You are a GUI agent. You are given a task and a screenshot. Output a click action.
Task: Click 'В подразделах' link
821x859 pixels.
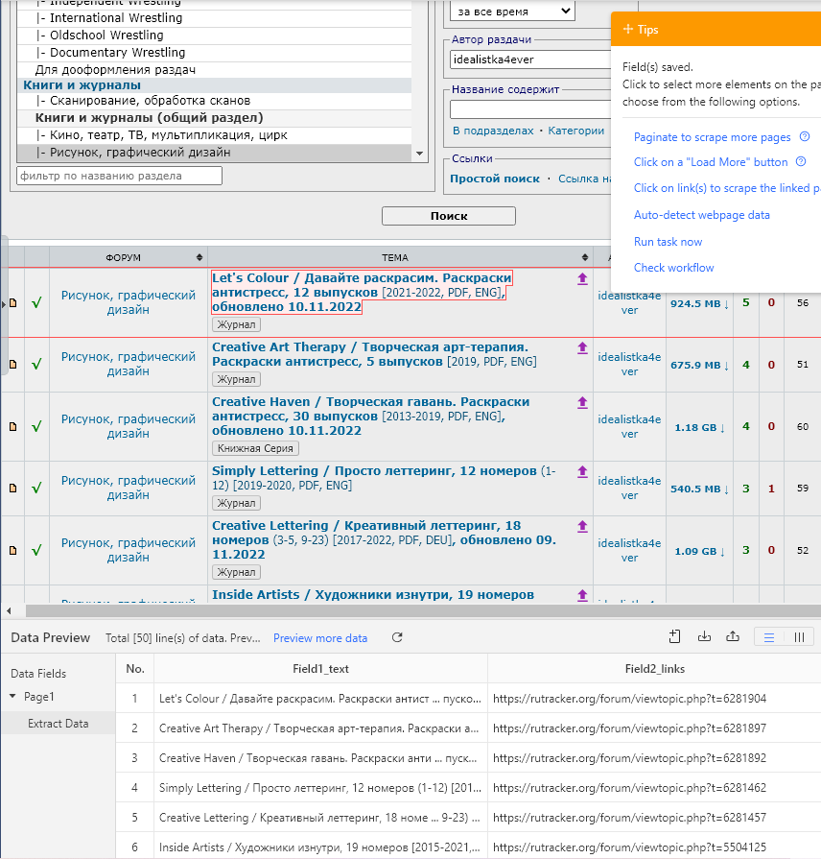tap(493, 131)
